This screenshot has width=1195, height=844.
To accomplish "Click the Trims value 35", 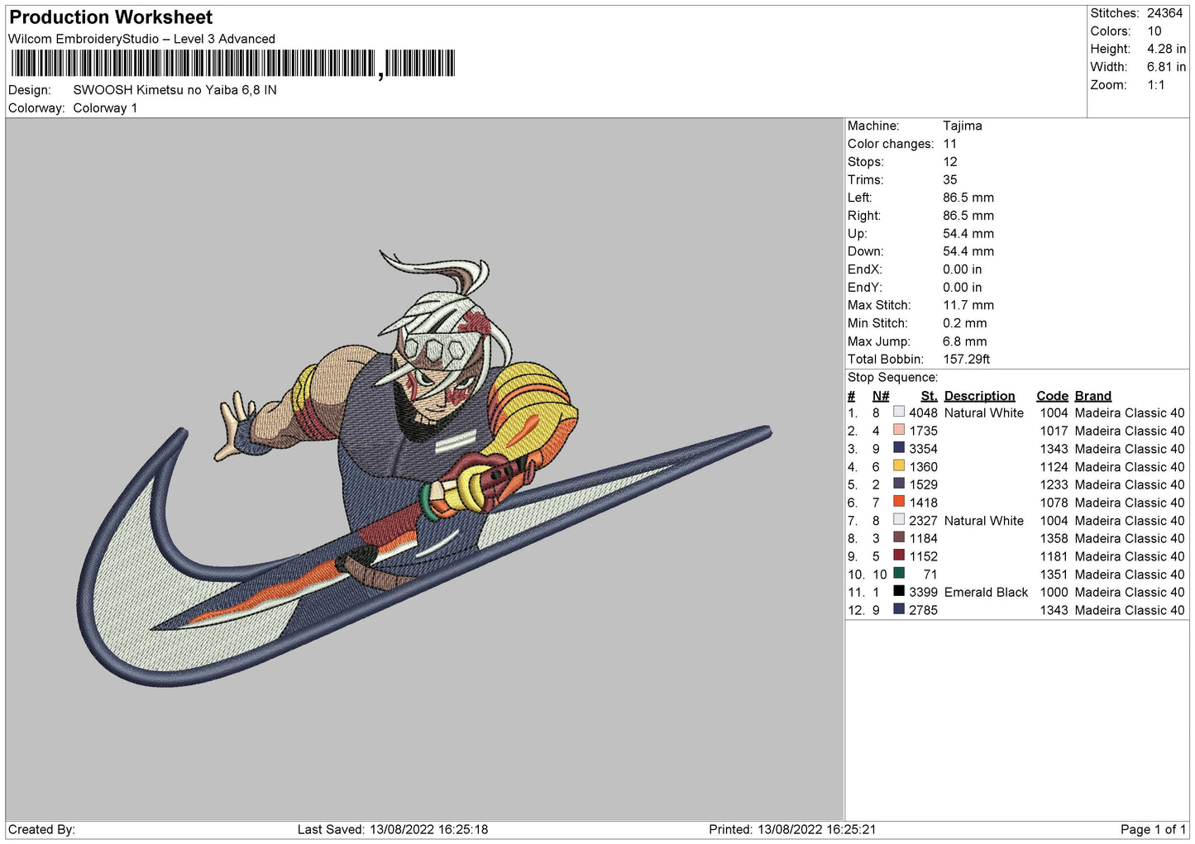I will click(x=950, y=179).
